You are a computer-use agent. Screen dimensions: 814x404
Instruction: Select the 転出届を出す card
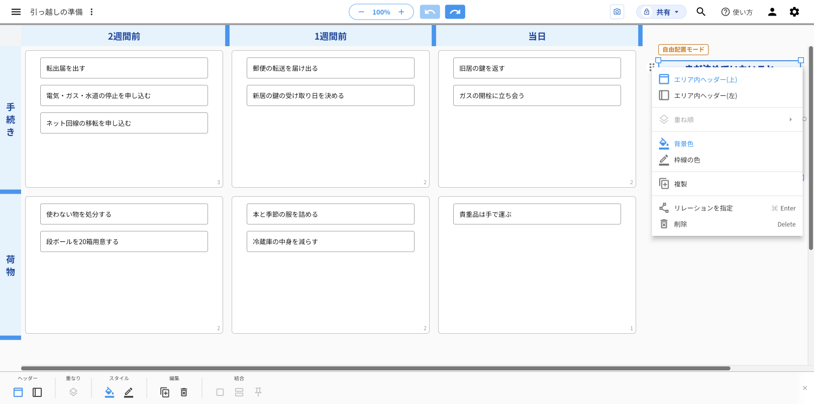(124, 68)
